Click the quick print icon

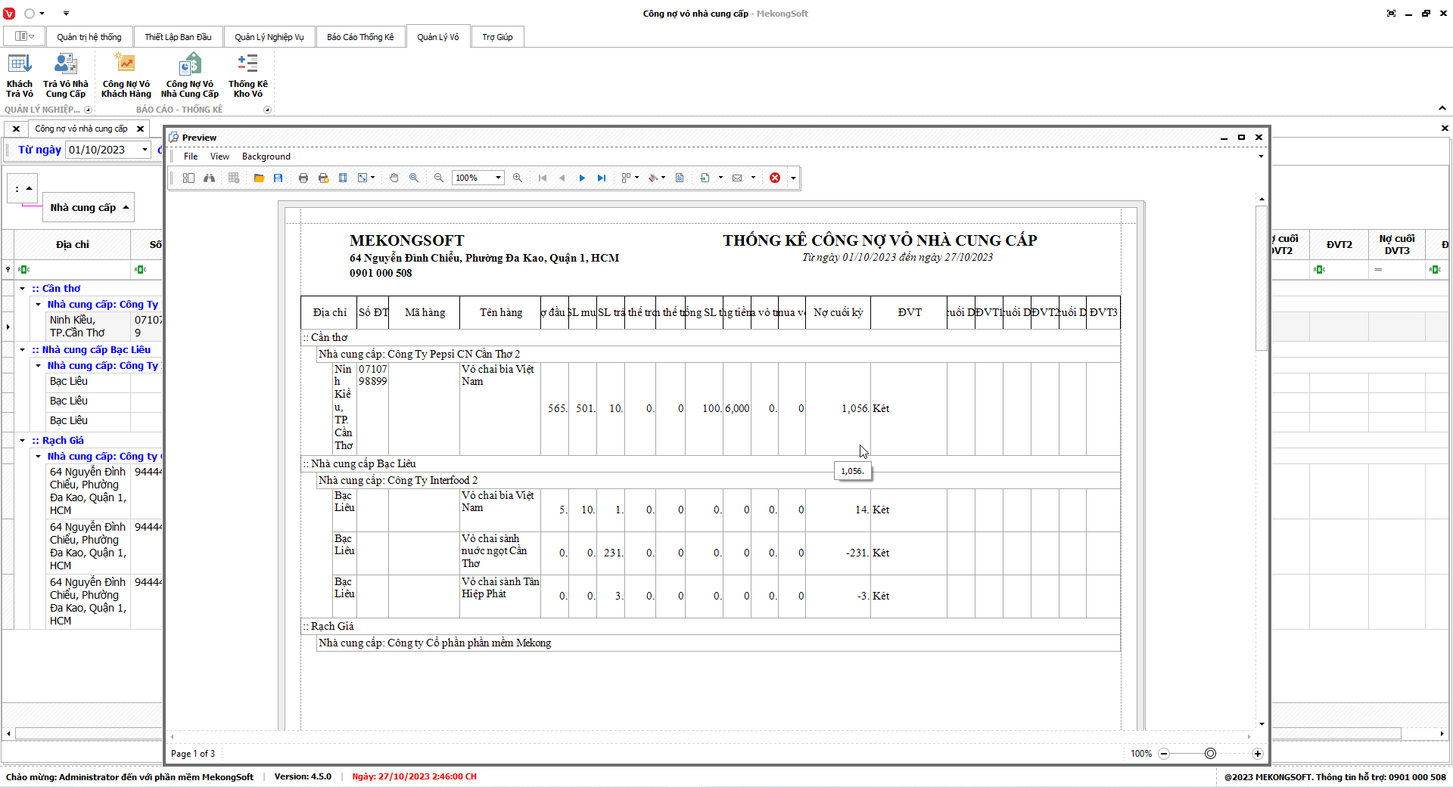tap(323, 178)
